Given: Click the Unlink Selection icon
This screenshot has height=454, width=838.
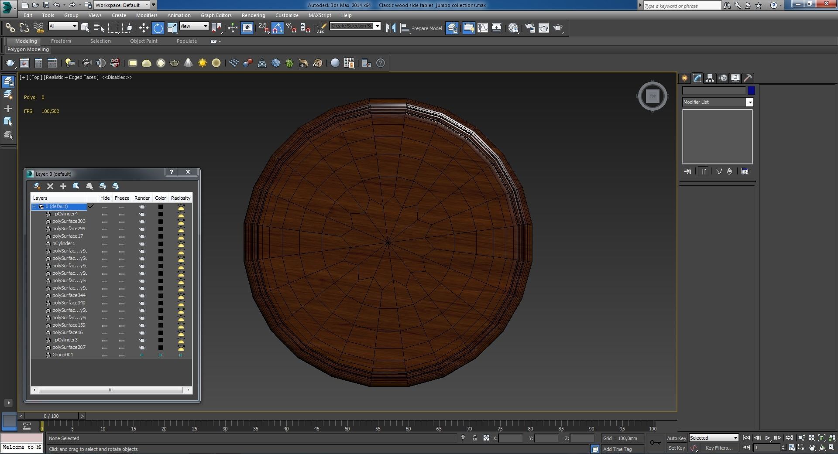Looking at the screenshot, I should pyautogui.click(x=24, y=28).
